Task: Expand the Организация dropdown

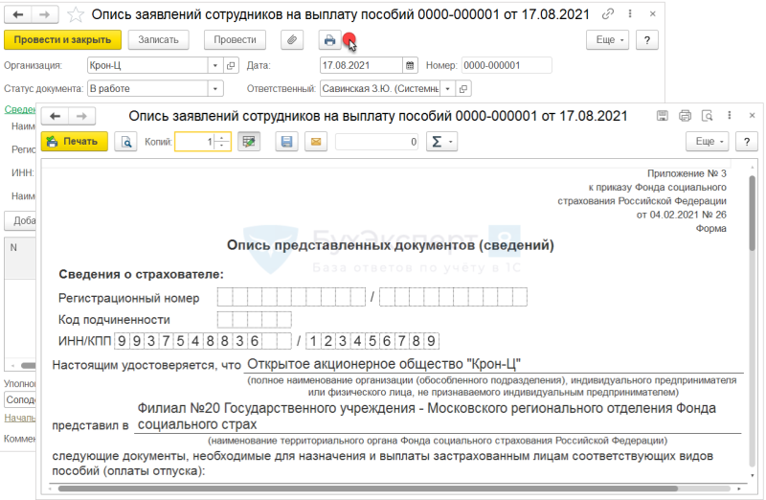Action: click(214, 65)
